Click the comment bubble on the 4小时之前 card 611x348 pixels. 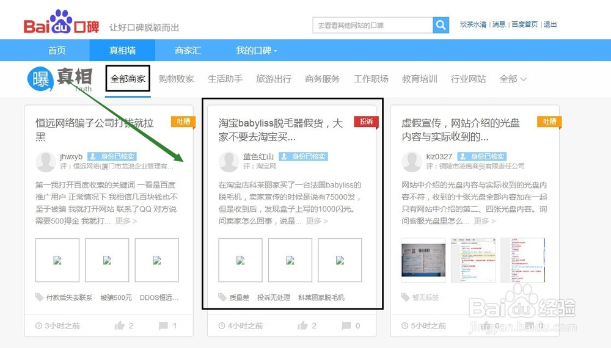coord(346,325)
